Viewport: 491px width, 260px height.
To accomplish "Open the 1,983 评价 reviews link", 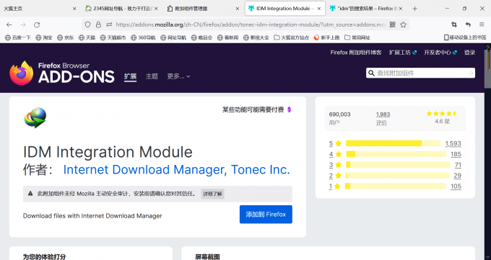I will pyautogui.click(x=383, y=118).
